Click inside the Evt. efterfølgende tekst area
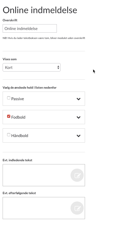The height and width of the screenshot is (227, 115). (44, 208)
